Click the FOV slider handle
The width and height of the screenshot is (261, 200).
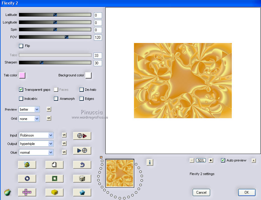point(67,37)
